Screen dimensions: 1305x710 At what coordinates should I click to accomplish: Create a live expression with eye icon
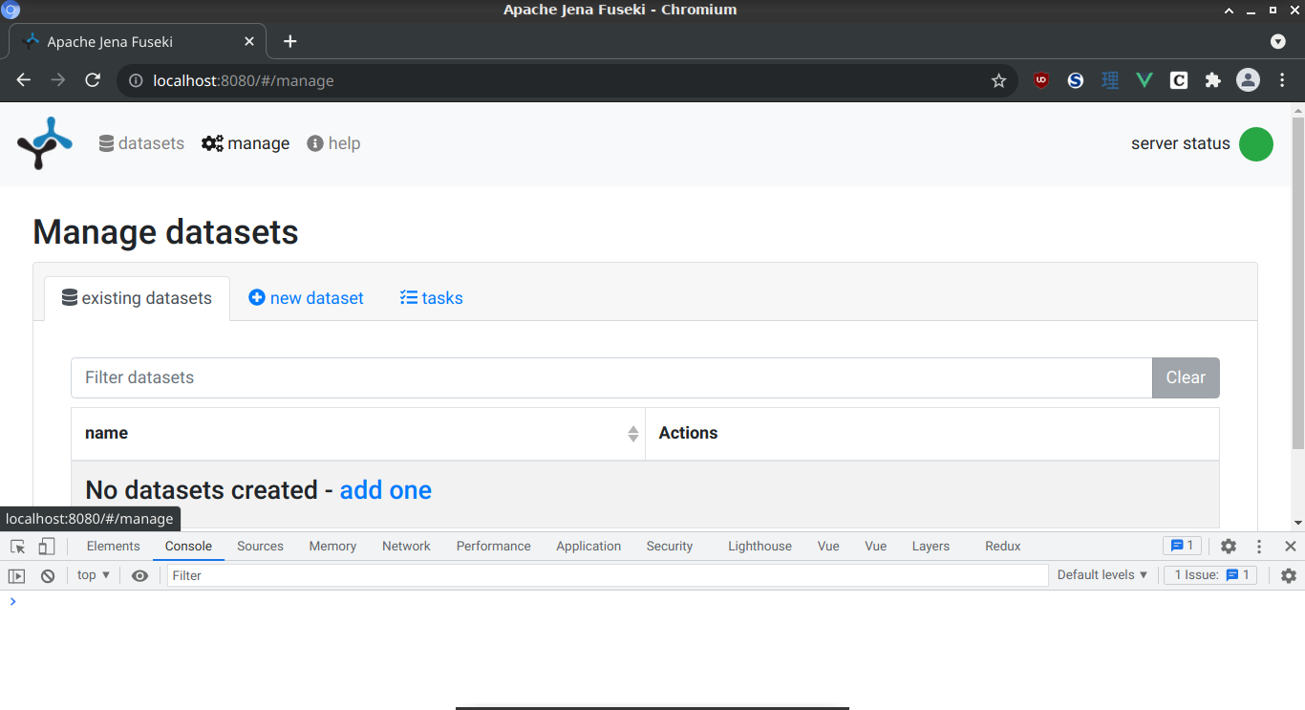tap(139, 575)
